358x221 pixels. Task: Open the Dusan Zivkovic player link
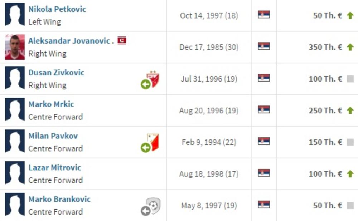click(x=56, y=72)
